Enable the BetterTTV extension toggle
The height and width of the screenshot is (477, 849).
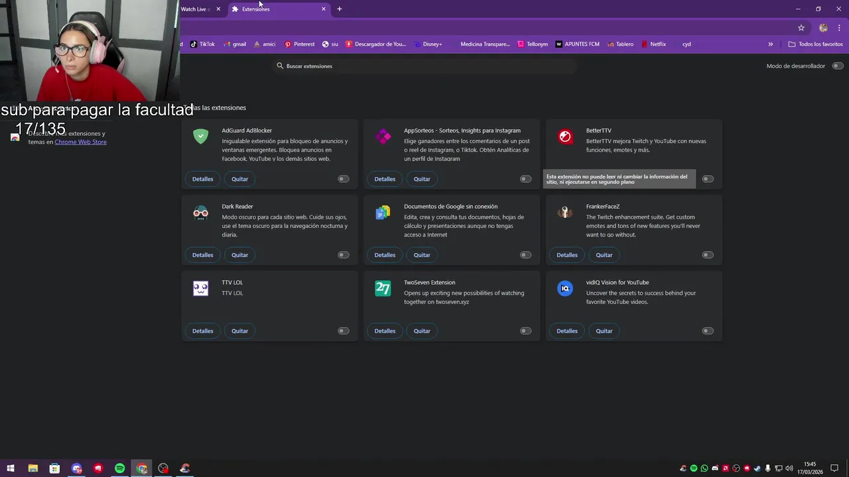click(x=708, y=179)
